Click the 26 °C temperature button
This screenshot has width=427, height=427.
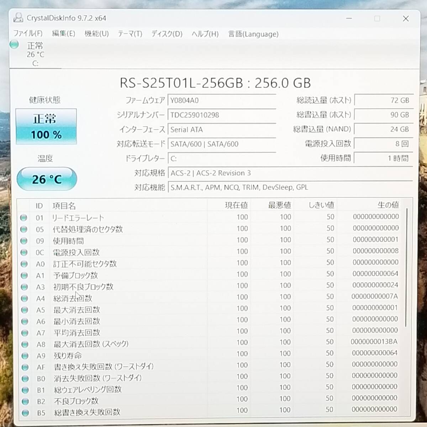point(47,179)
